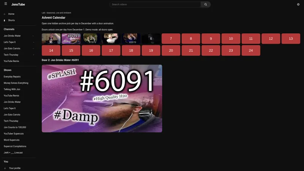Click the JonsTube logo
The image size is (304, 171).
(18, 5)
